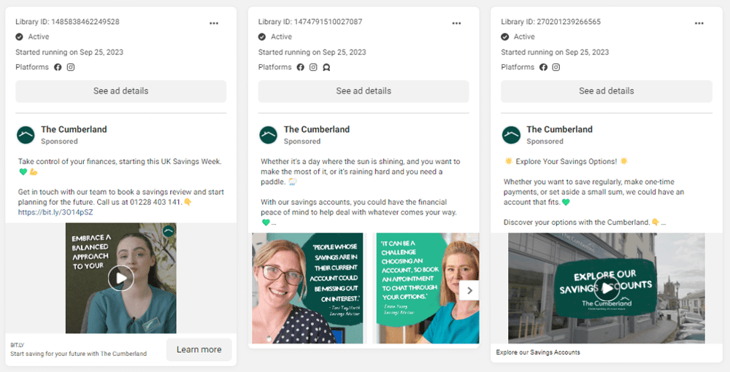Image resolution: width=730 pixels, height=372 pixels.
Task: Open The Cumberland page name on the Explore Savings ad
Action: (x=560, y=129)
